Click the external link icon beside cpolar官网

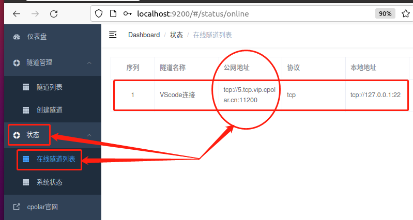tap(17, 207)
